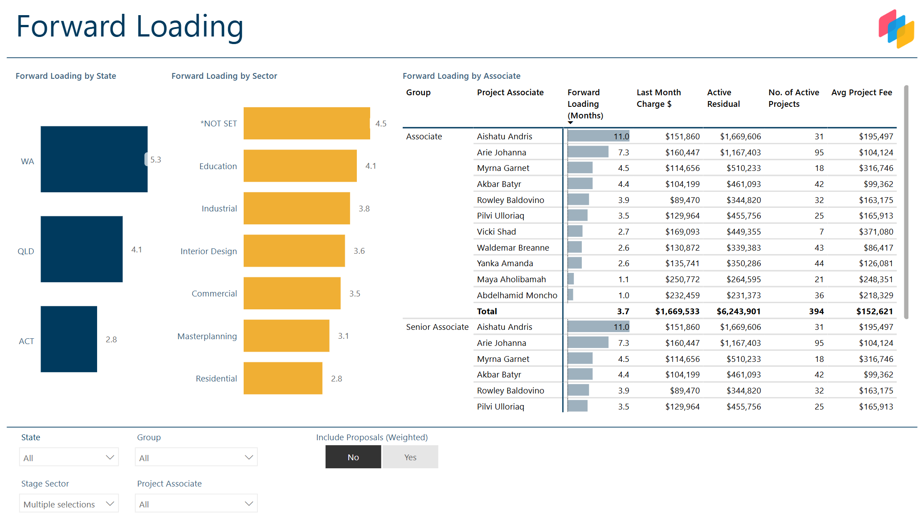Click the Forward Loading by State title
Viewport: 923px width, 515px height.
click(66, 76)
